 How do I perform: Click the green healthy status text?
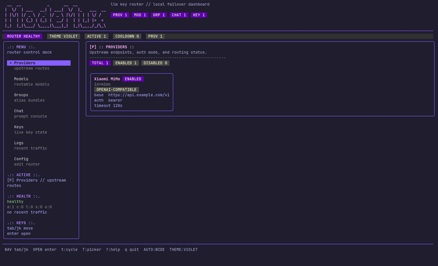click(15, 201)
